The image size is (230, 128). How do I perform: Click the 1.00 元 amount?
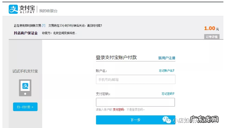tap(211, 28)
